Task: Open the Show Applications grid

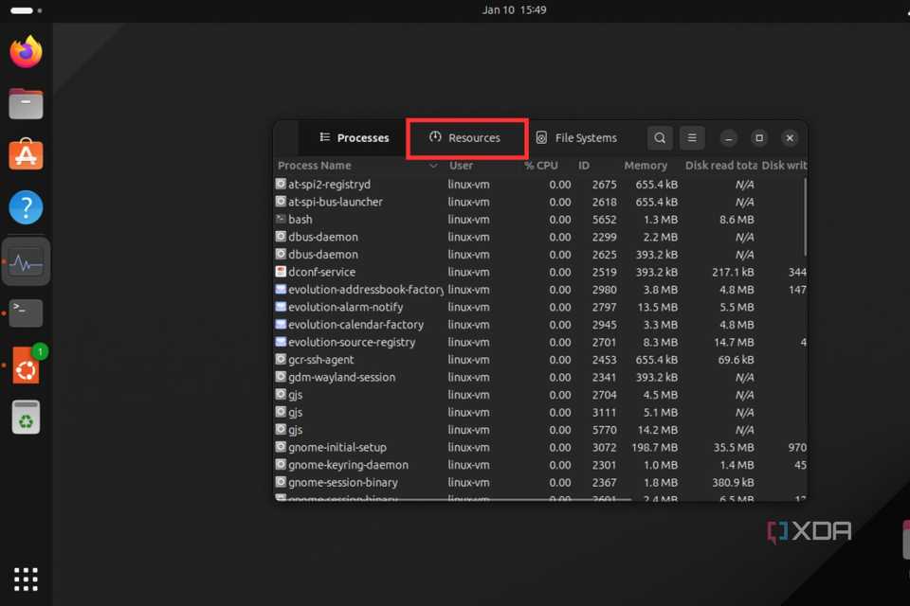Action: click(26, 579)
